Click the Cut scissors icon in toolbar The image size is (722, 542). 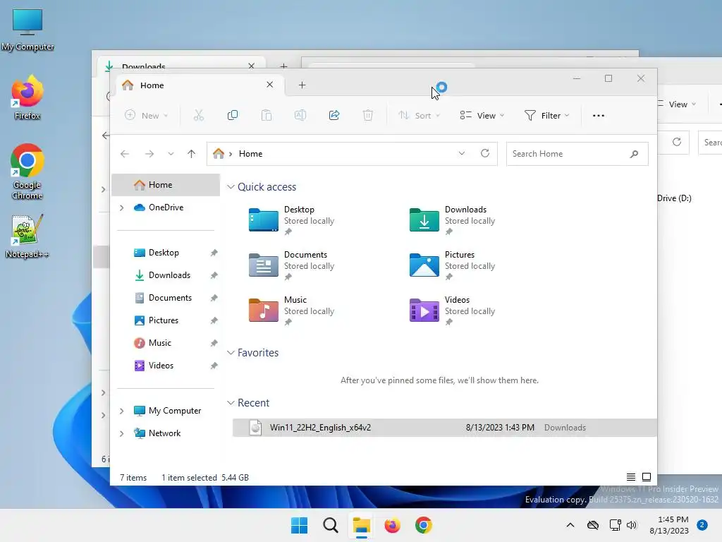pyautogui.click(x=198, y=115)
